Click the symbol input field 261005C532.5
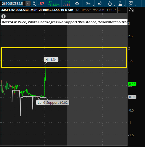This screenshot has width=145, height=147. tap(13, 4)
